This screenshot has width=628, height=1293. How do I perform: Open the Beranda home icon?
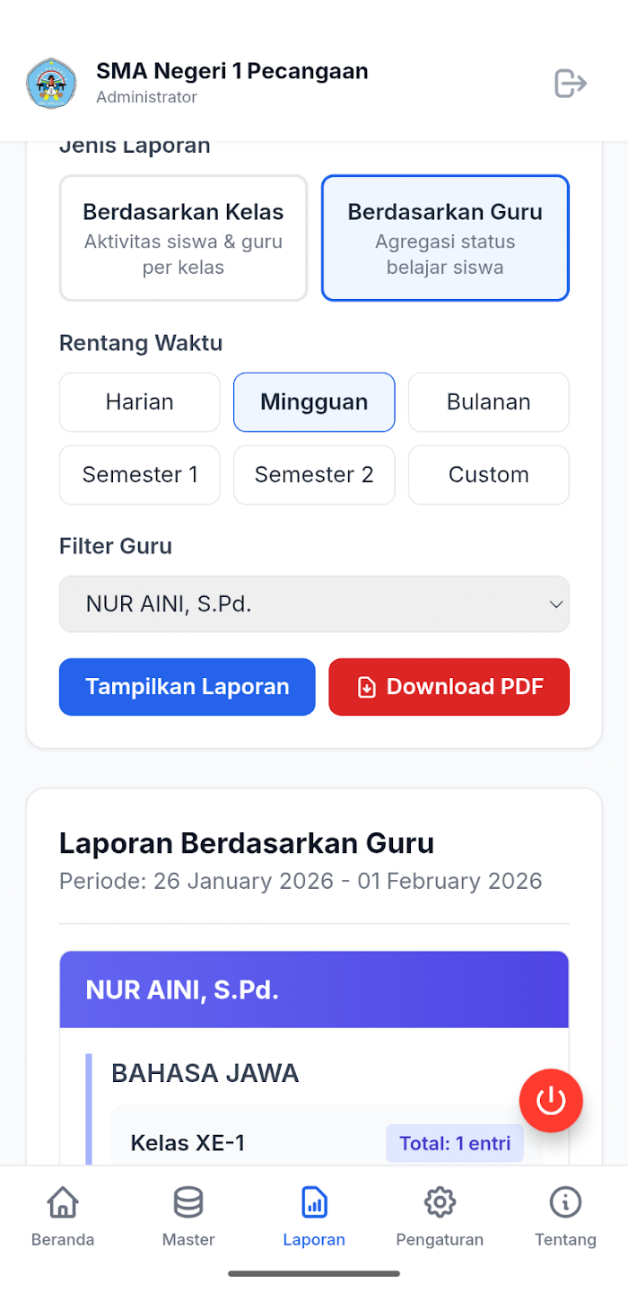(63, 1201)
